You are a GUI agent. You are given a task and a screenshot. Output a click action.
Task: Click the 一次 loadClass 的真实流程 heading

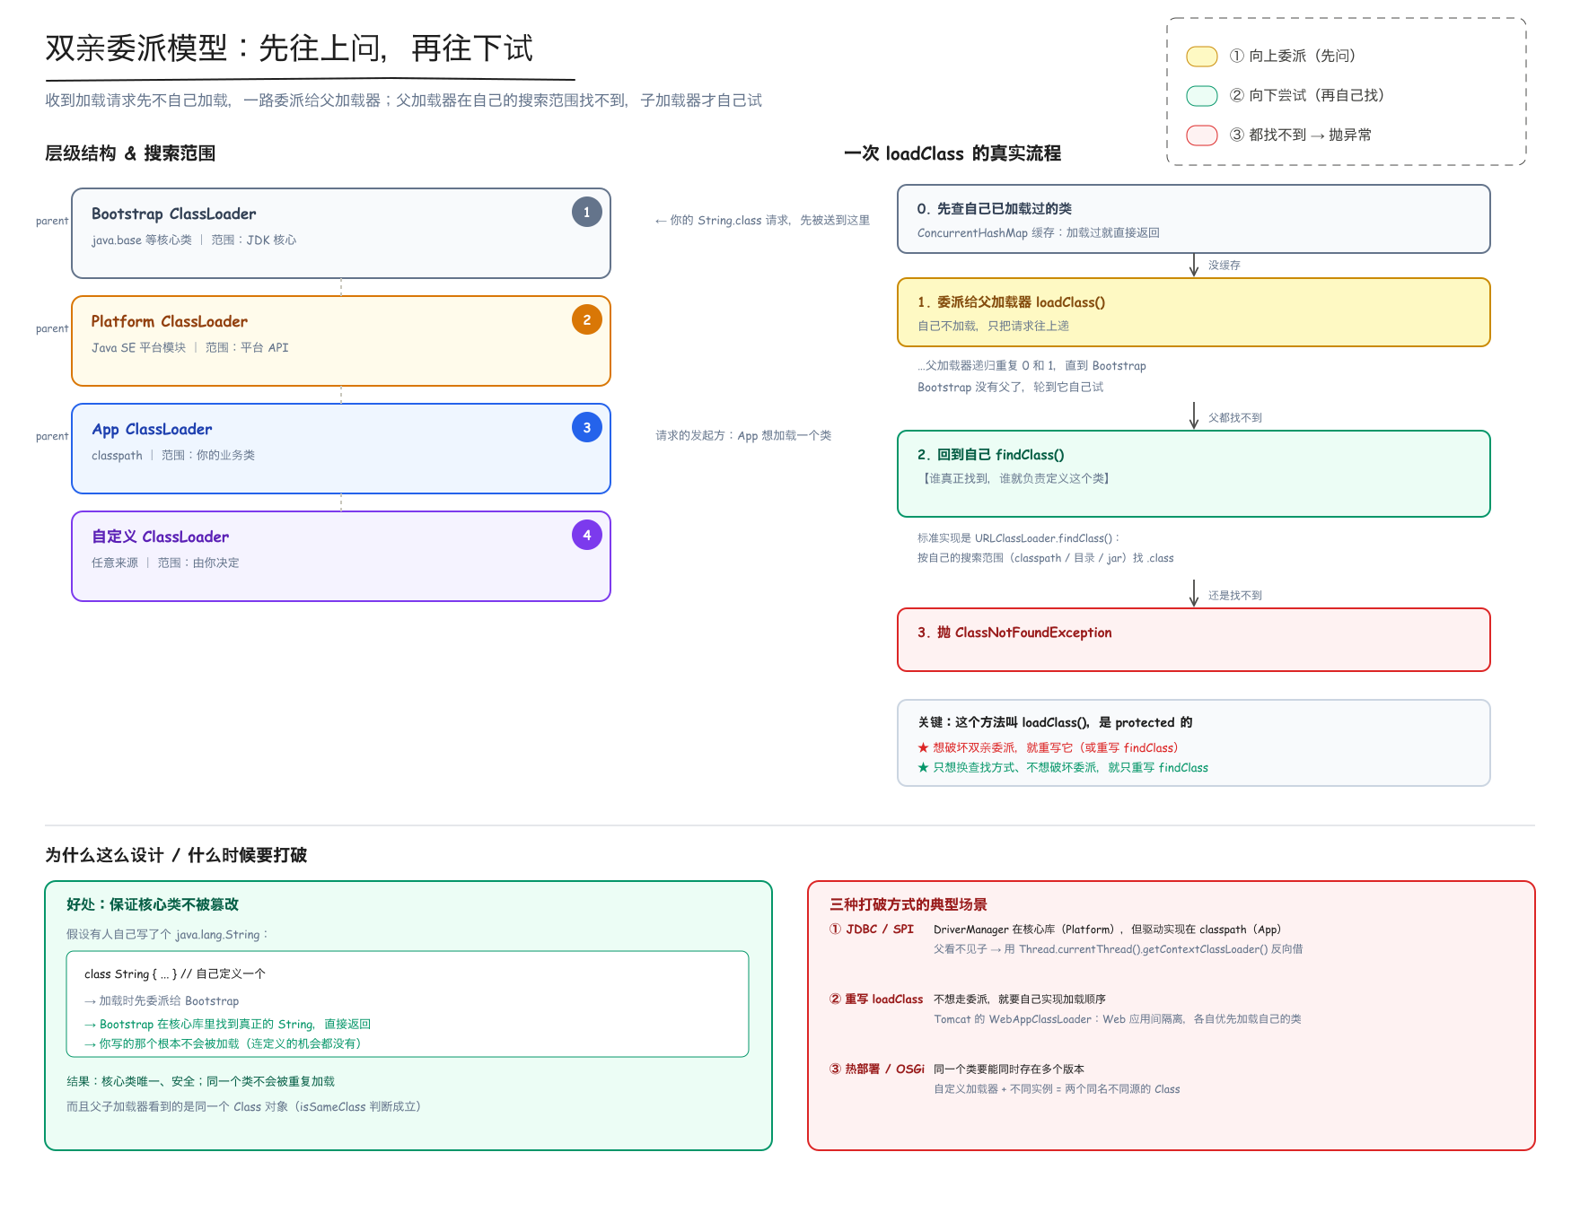pyautogui.click(x=952, y=153)
